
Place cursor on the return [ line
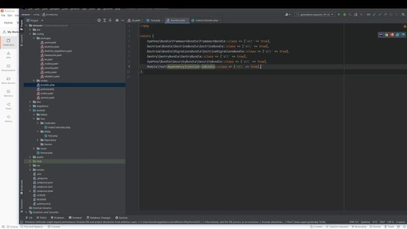[x=147, y=36]
